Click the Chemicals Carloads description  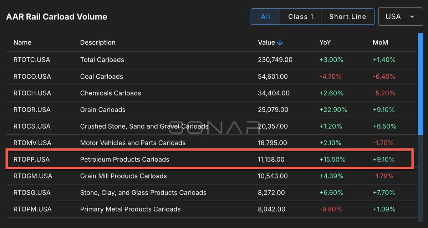click(x=111, y=93)
